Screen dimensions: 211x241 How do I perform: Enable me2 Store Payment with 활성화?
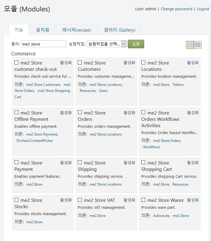[x=66, y=162]
